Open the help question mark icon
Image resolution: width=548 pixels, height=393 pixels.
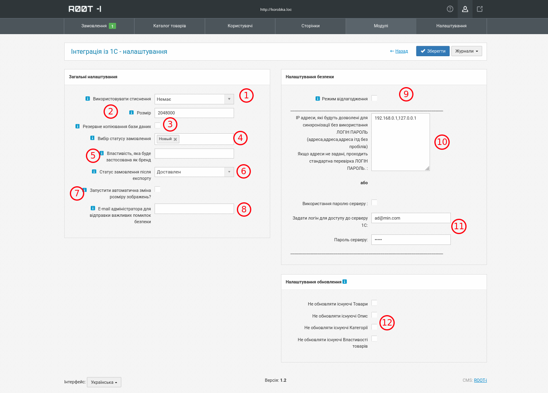tap(450, 9)
